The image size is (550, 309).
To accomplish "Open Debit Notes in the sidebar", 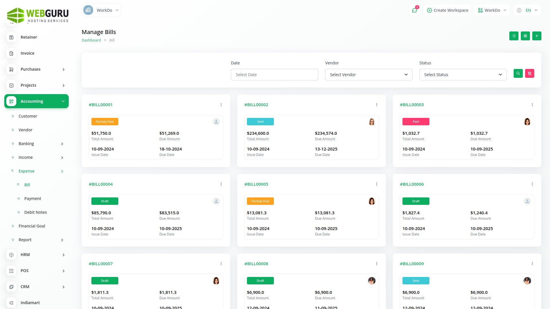I will [36, 212].
